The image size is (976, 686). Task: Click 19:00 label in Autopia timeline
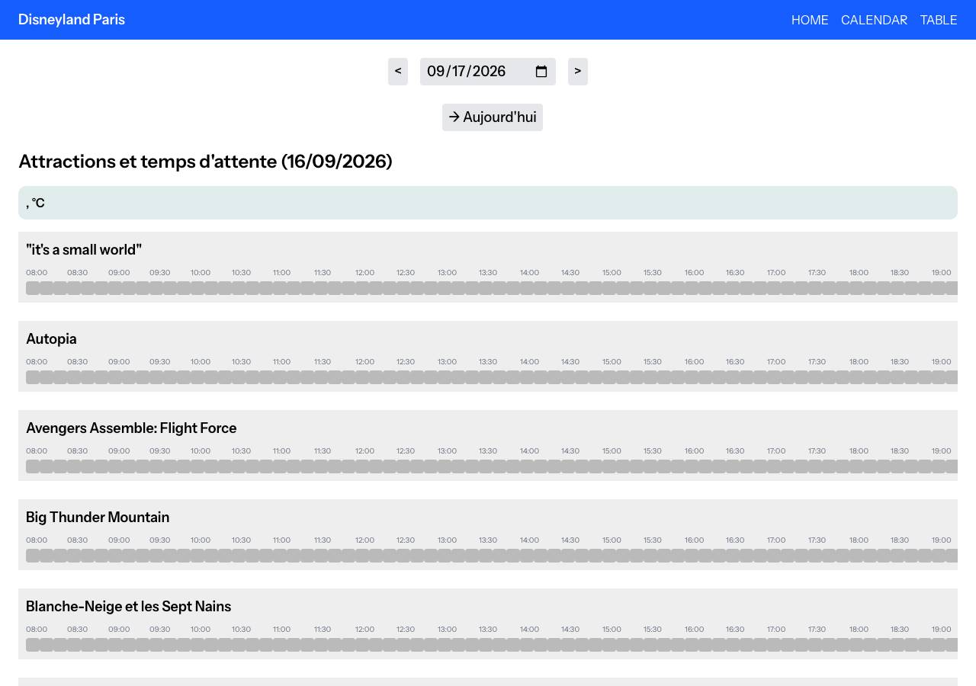[x=941, y=362]
